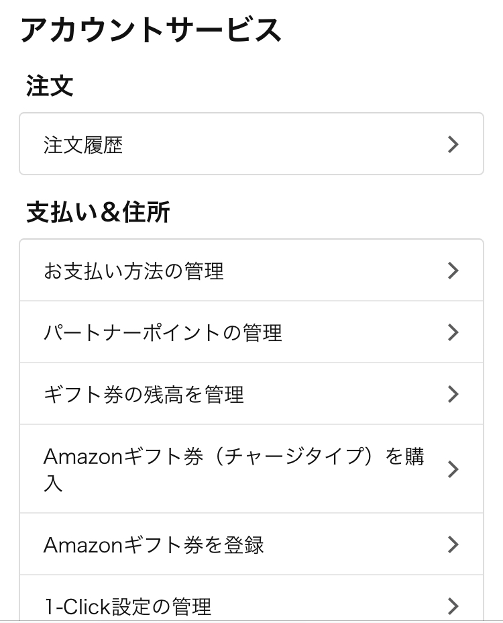This screenshot has width=503, height=623.
Task: Open お支払い方法の管理 entry
Action: [x=251, y=270]
